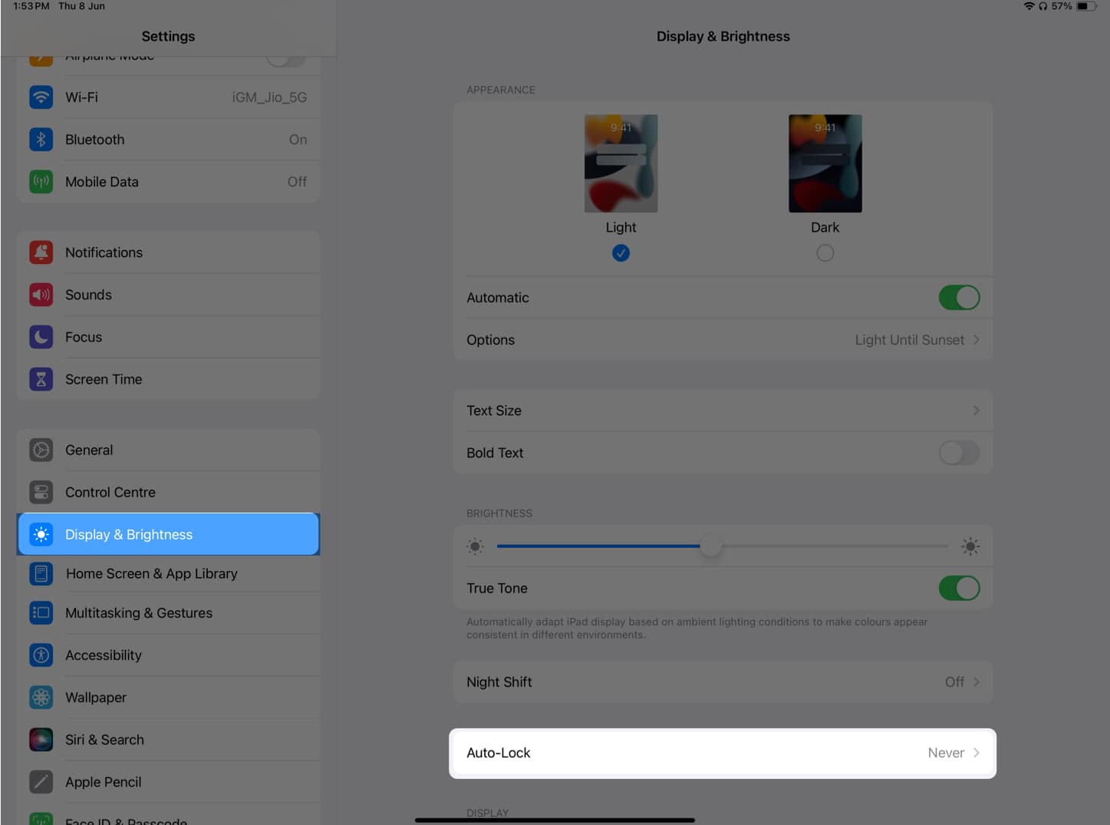Enable the Bold Text switch
The image size is (1110, 825).
(x=959, y=453)
